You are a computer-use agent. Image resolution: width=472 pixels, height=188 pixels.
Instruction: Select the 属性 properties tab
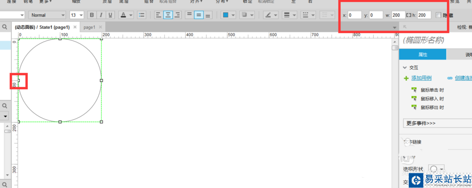pyautogui.click(x=422, y=54)
